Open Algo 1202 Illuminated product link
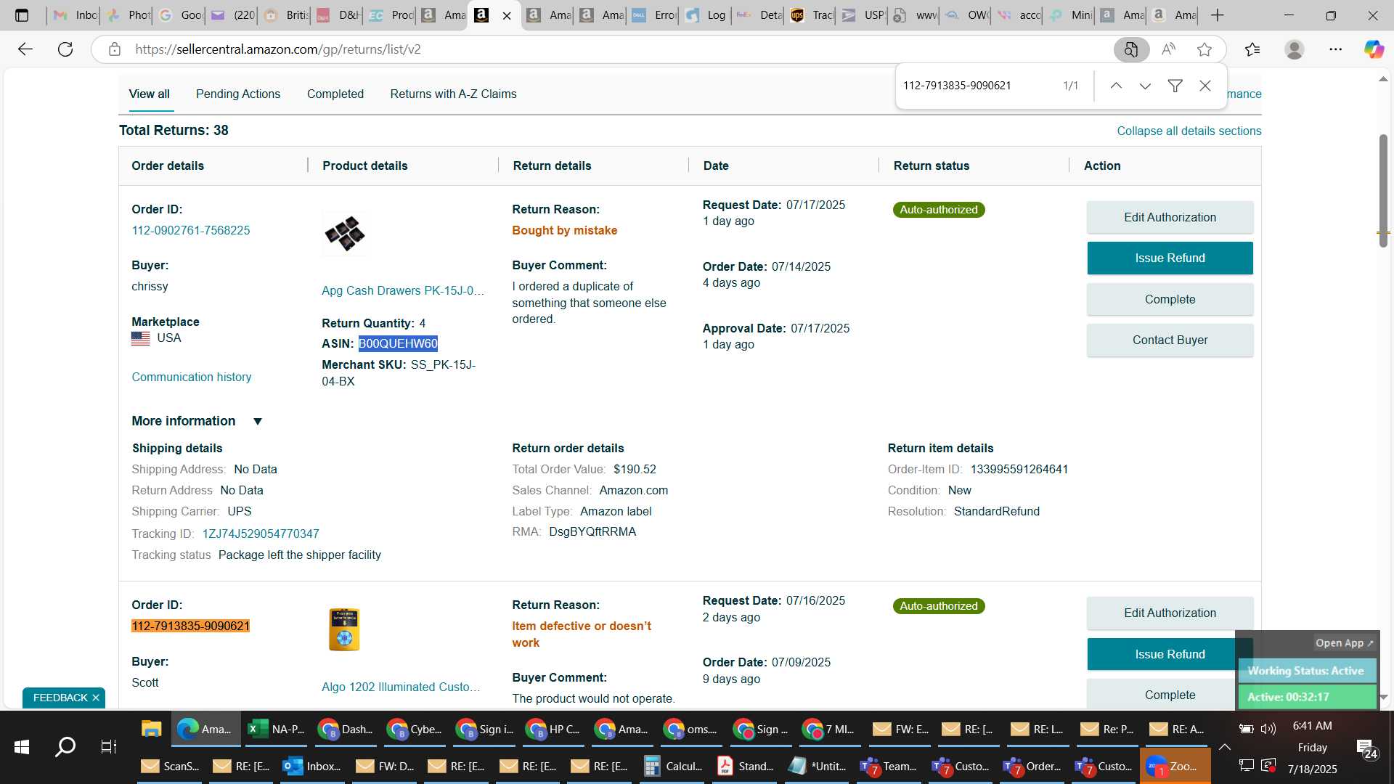Viewport: 1394px width, 784px height. (401, 687)
